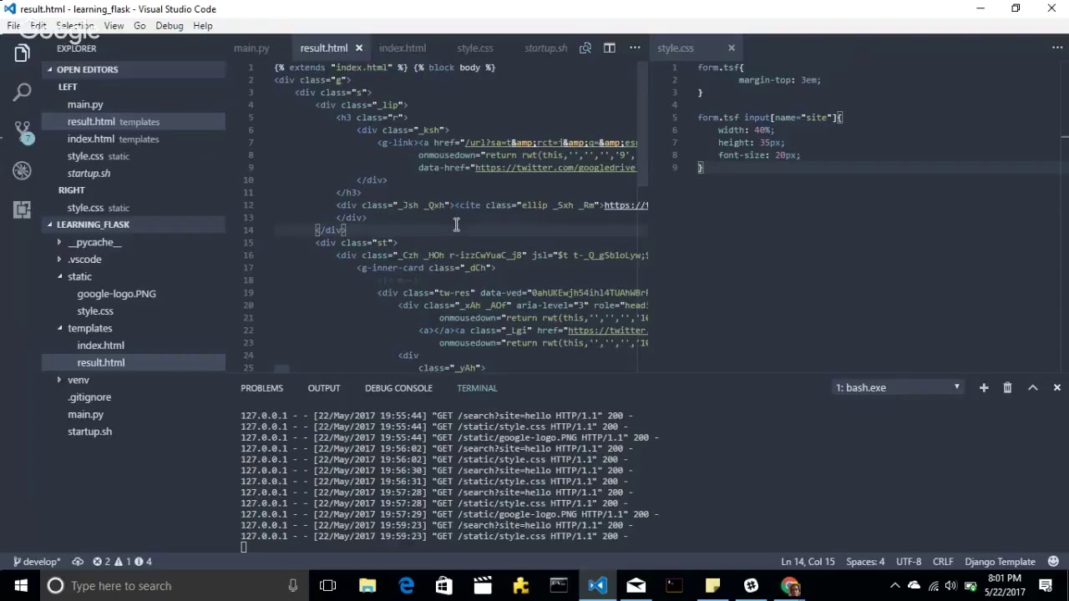
Task: Change language mode Django Template
Action: click(1000, 562)
